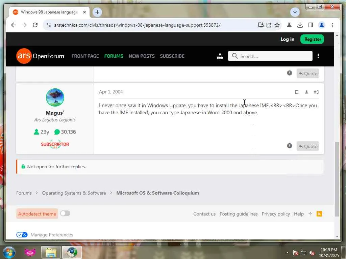Viewport: 346px width, 259px height.
Task: Open the Chrome profile avatar
Action: point(322,25)
